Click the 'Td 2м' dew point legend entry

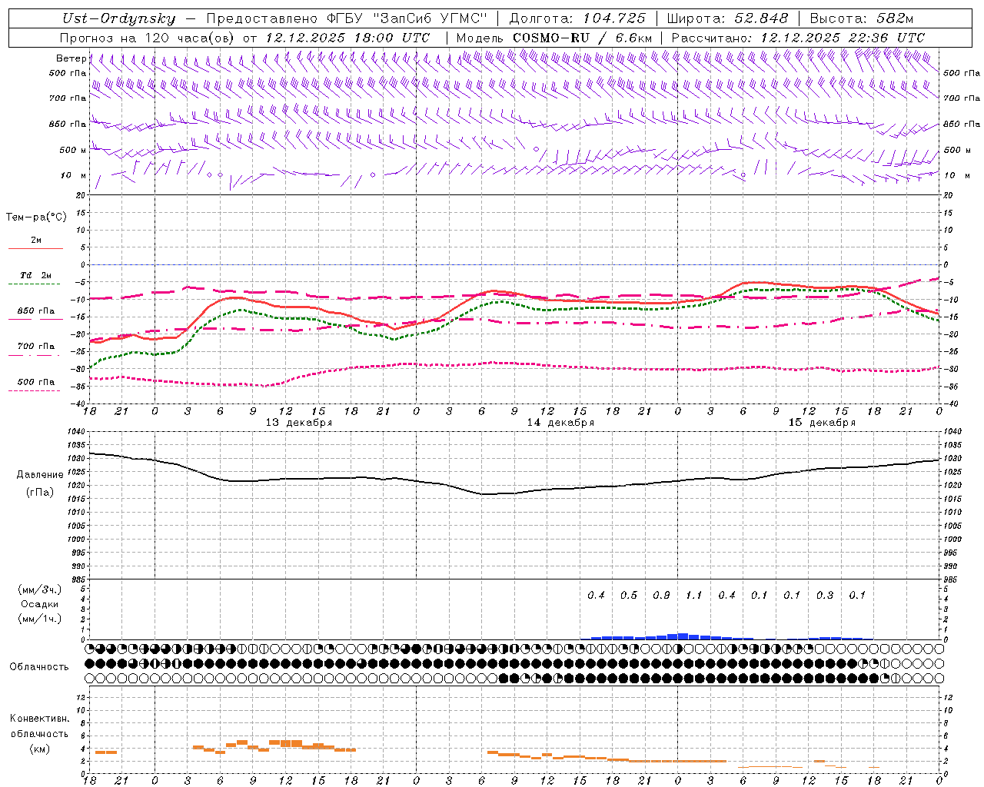(x=35, y=275)
